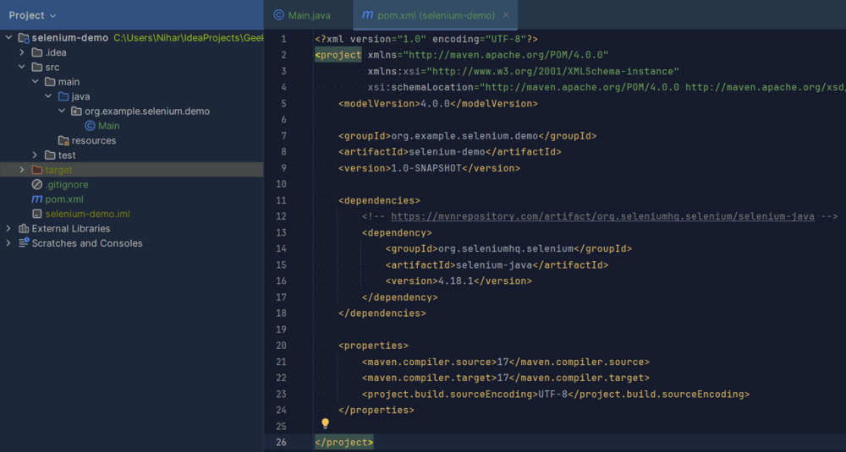Click the closing </project> tag
Screen dimensions: 846x452
coord(344,443)
